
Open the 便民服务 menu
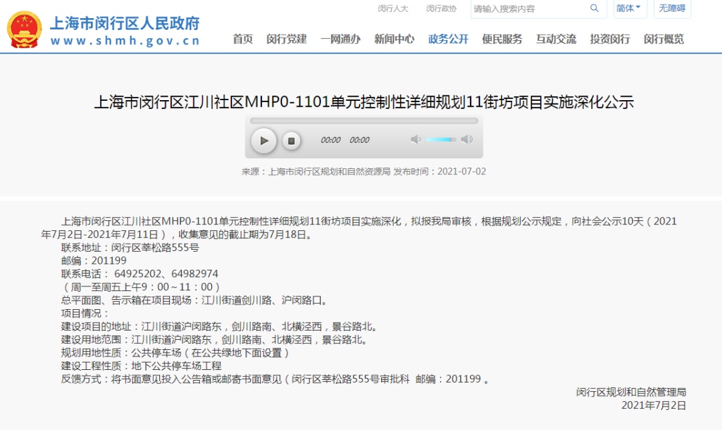pyautogui.click(x=502, y=39)
